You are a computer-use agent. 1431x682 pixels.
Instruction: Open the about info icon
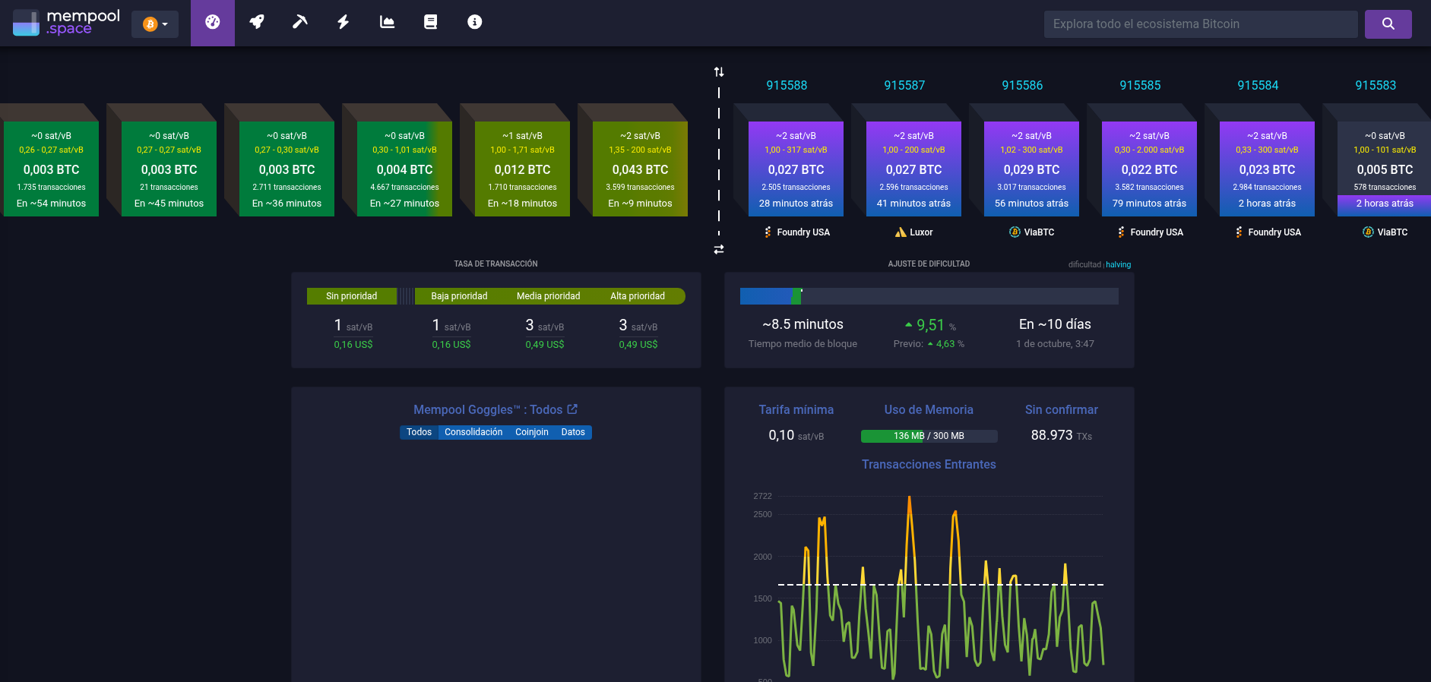tap(474, 23)
